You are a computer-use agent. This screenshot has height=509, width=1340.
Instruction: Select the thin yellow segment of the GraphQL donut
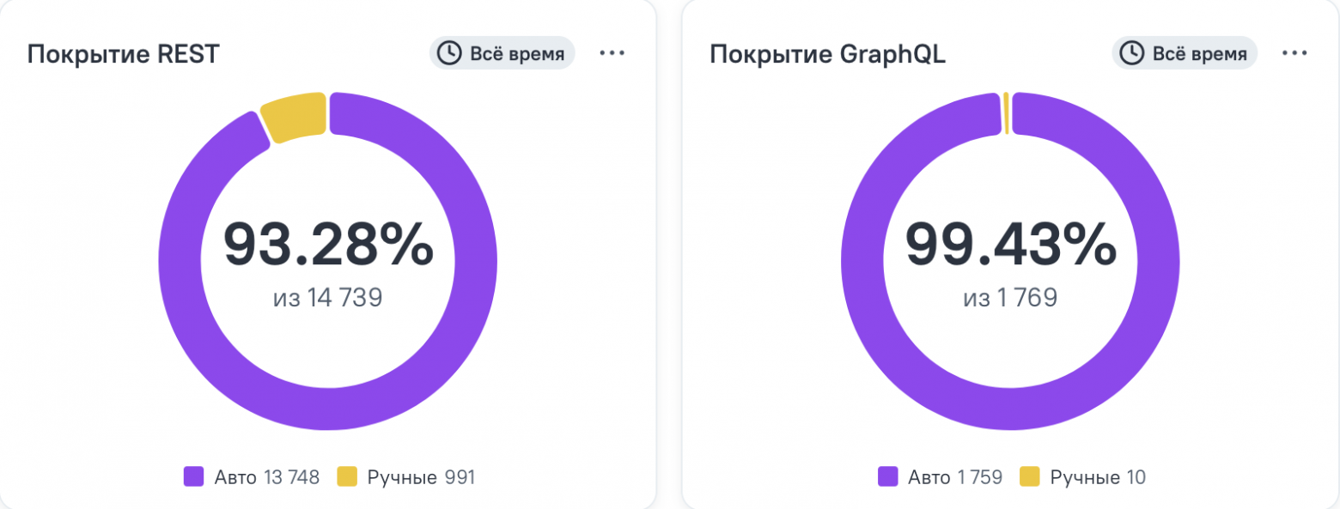[1005, 113]
